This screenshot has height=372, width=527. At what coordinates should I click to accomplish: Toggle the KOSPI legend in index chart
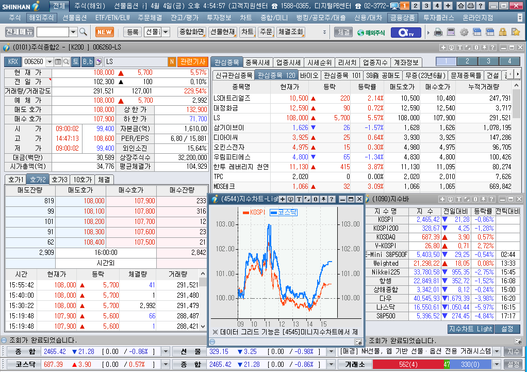[x=254, y=212]
